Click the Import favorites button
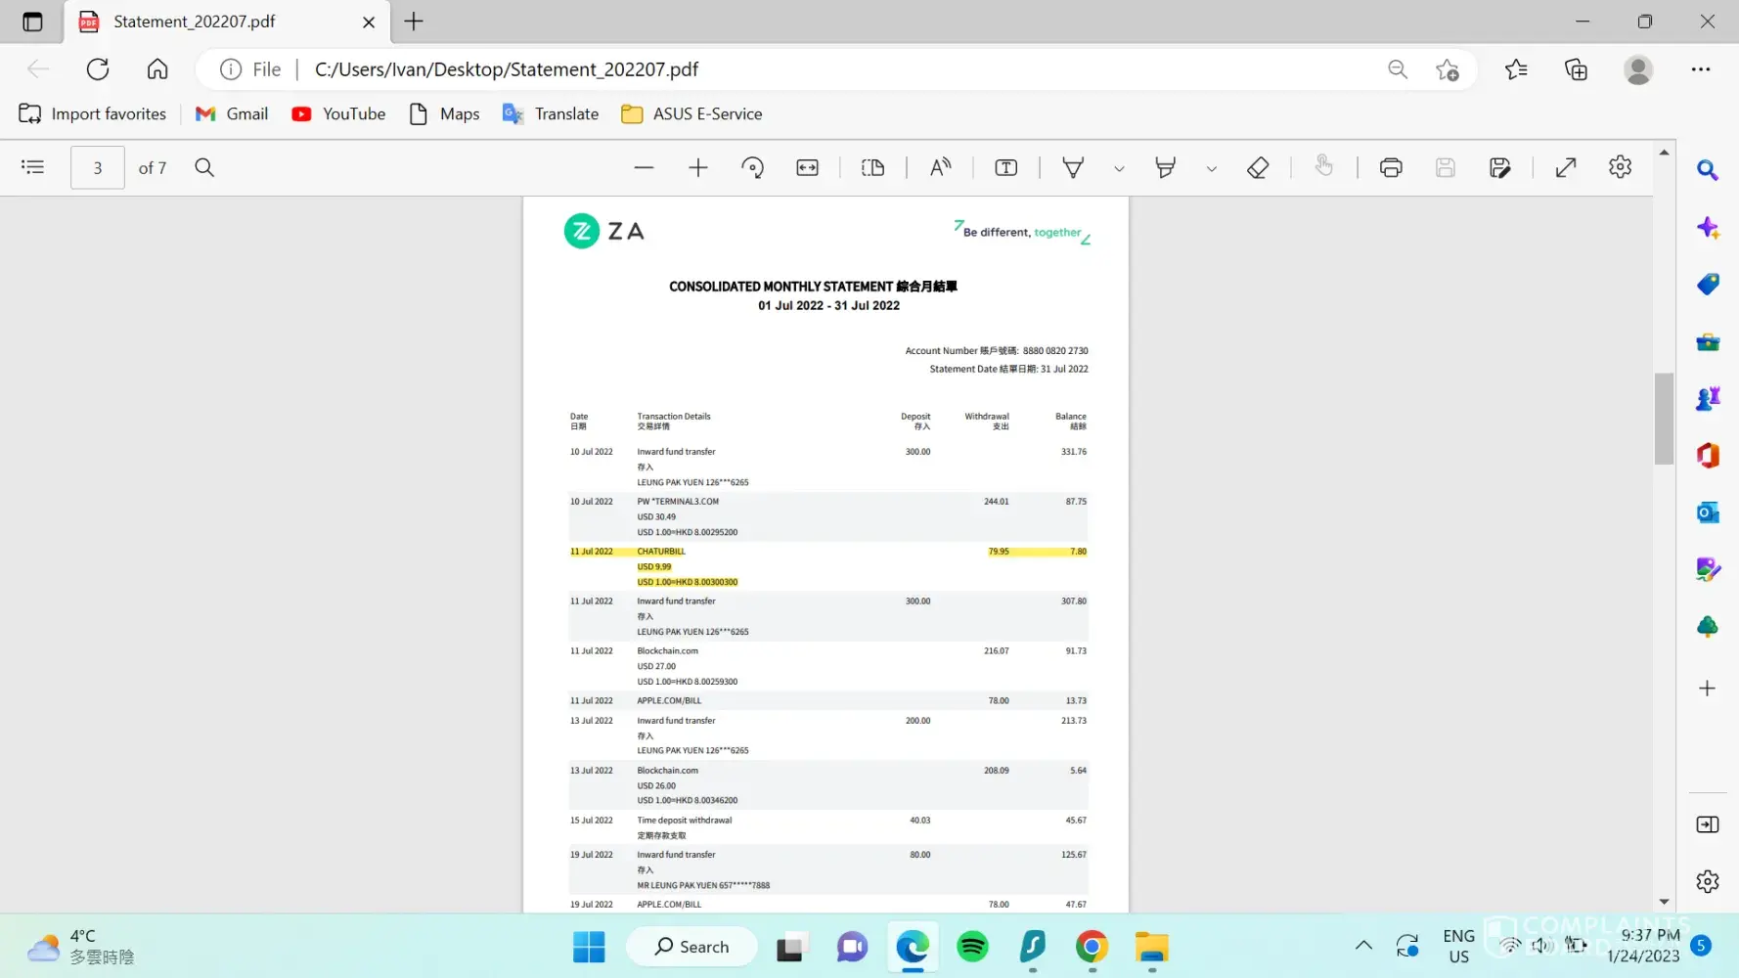 [93, 114]
